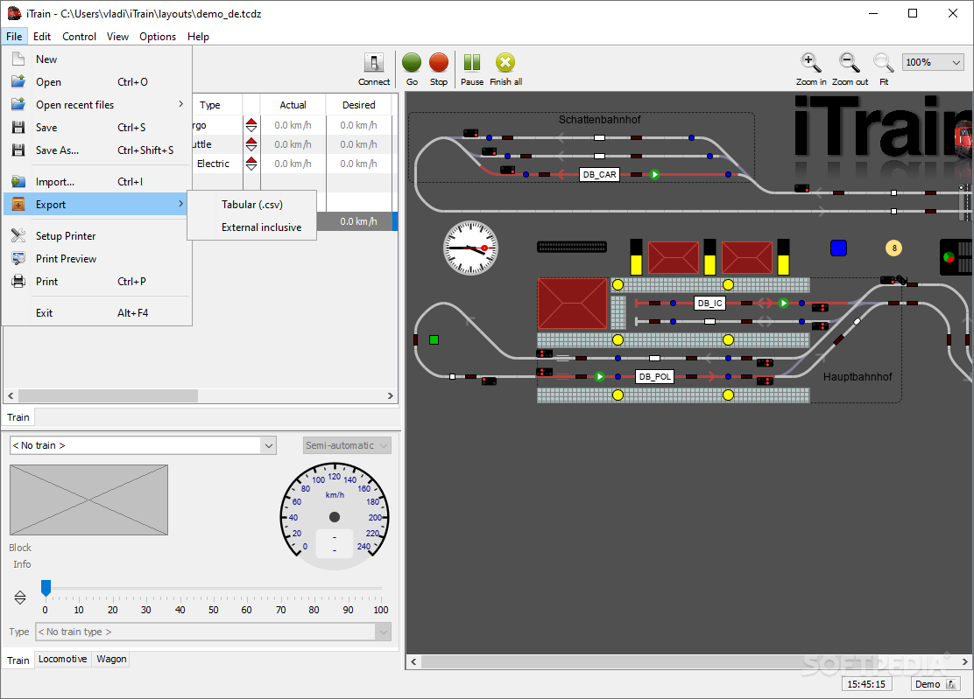Select External inclusive export option
Image resolution: width=974 pixels, height=699 pixels.
coord(252,227)
